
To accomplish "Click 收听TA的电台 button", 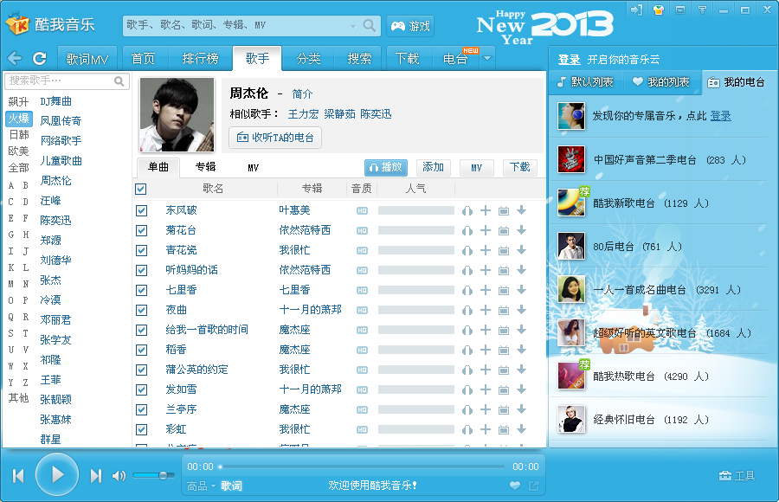I will [x=275, y=138].
